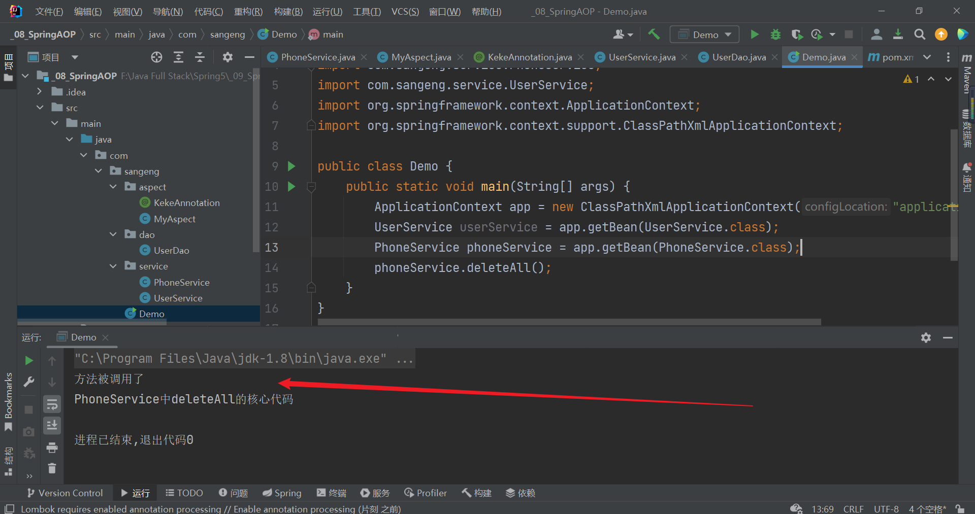Show hidden editor tabs chevron

[927, 57]
